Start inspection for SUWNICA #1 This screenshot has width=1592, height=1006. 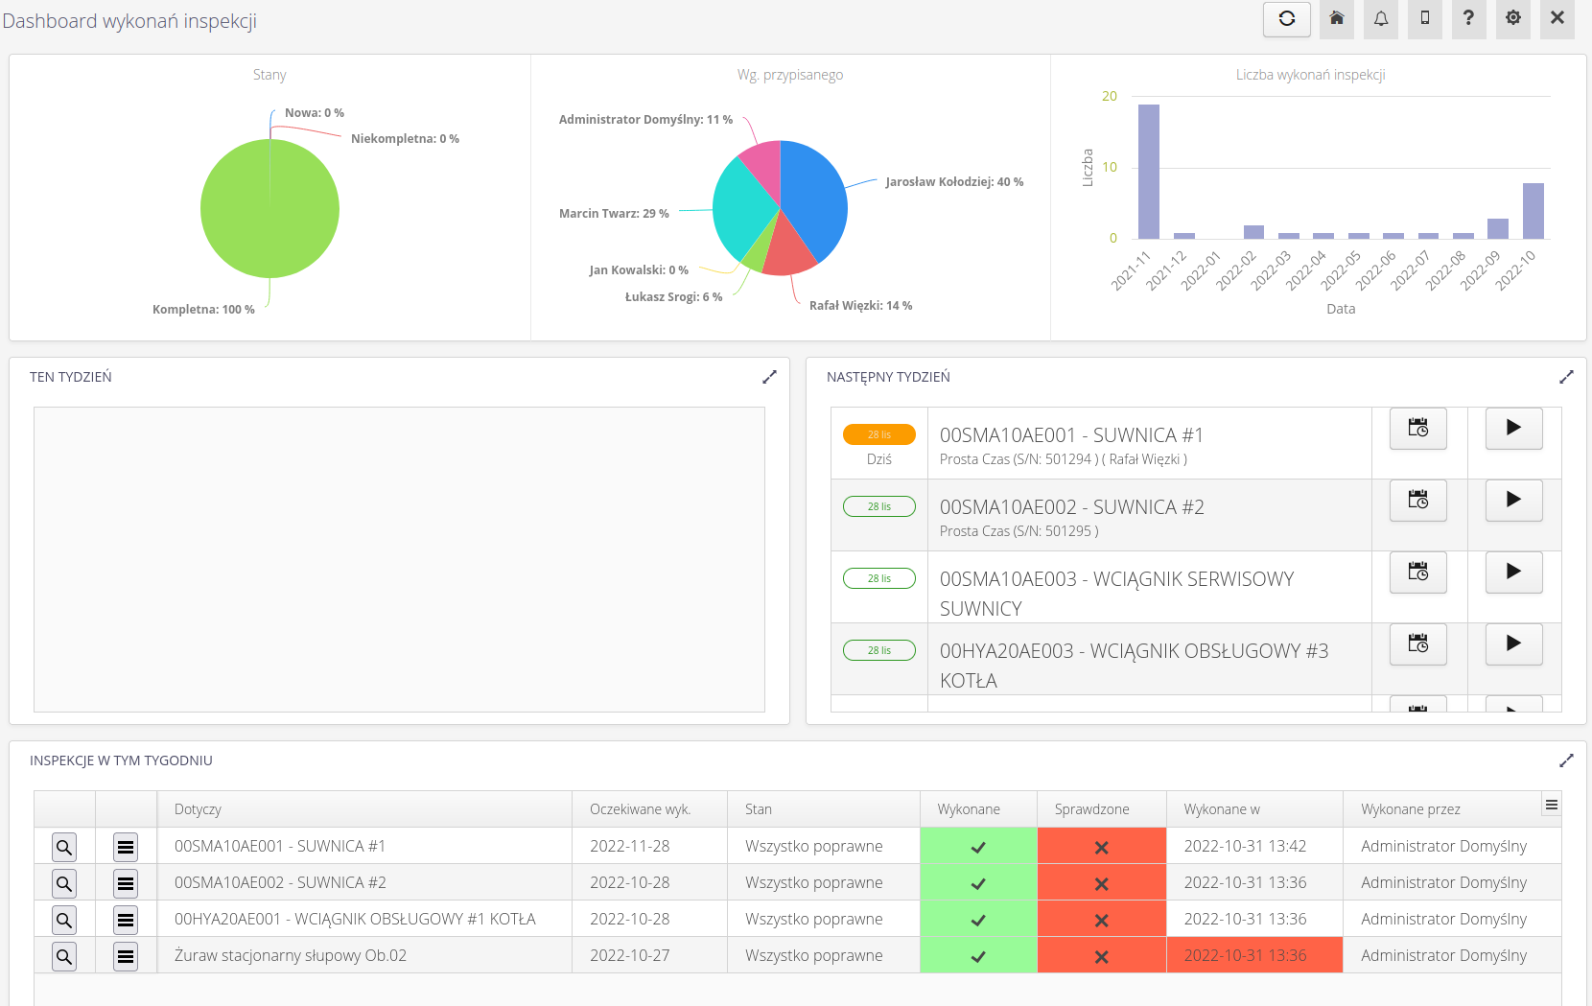click(x=1513, y=428)
